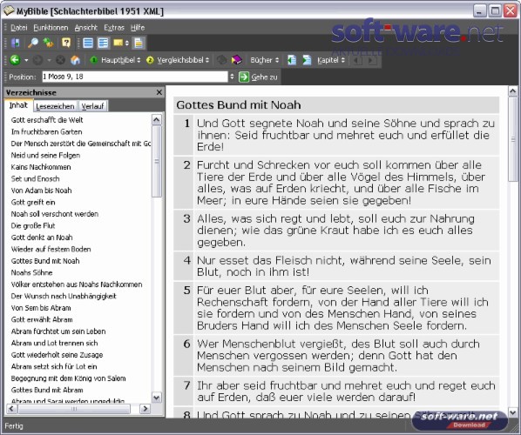Open the Funktionen menu

point(51,28)
